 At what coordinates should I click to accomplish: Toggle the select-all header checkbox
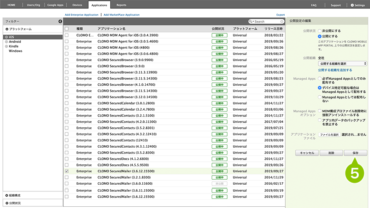tap(67, 29)
